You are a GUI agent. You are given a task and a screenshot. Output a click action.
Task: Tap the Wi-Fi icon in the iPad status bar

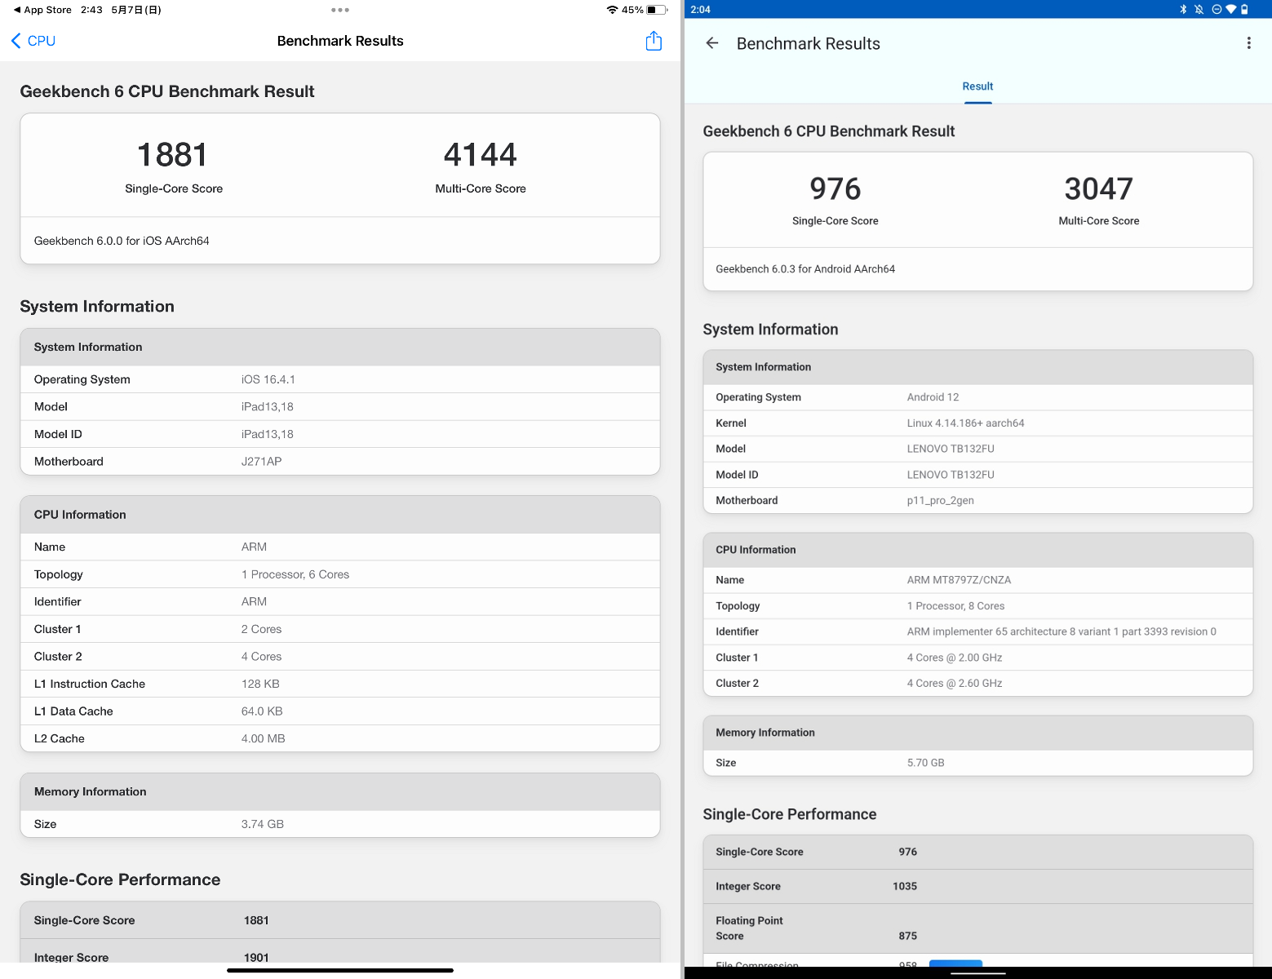pos(612,9)
